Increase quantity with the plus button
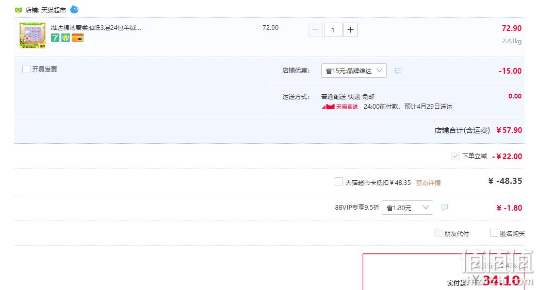Image resolution: width=538 pixels, height=290 pixels. pos(350,30)
